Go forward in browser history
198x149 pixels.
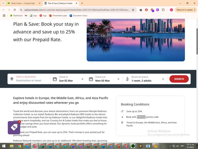click(x=9, y=10)
